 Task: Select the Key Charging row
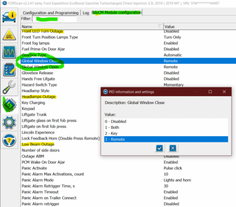click(x=61, y=102)
